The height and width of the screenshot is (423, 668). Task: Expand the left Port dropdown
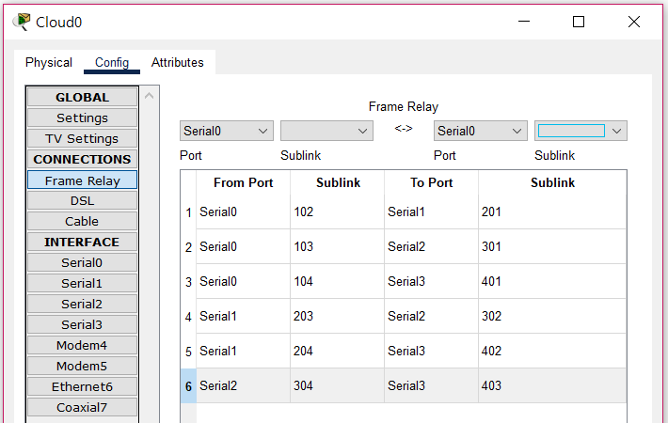[x=226, y=131]
